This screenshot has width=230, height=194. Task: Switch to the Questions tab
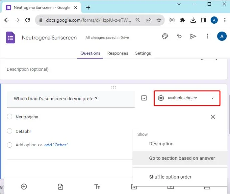[x=90, y=53]
